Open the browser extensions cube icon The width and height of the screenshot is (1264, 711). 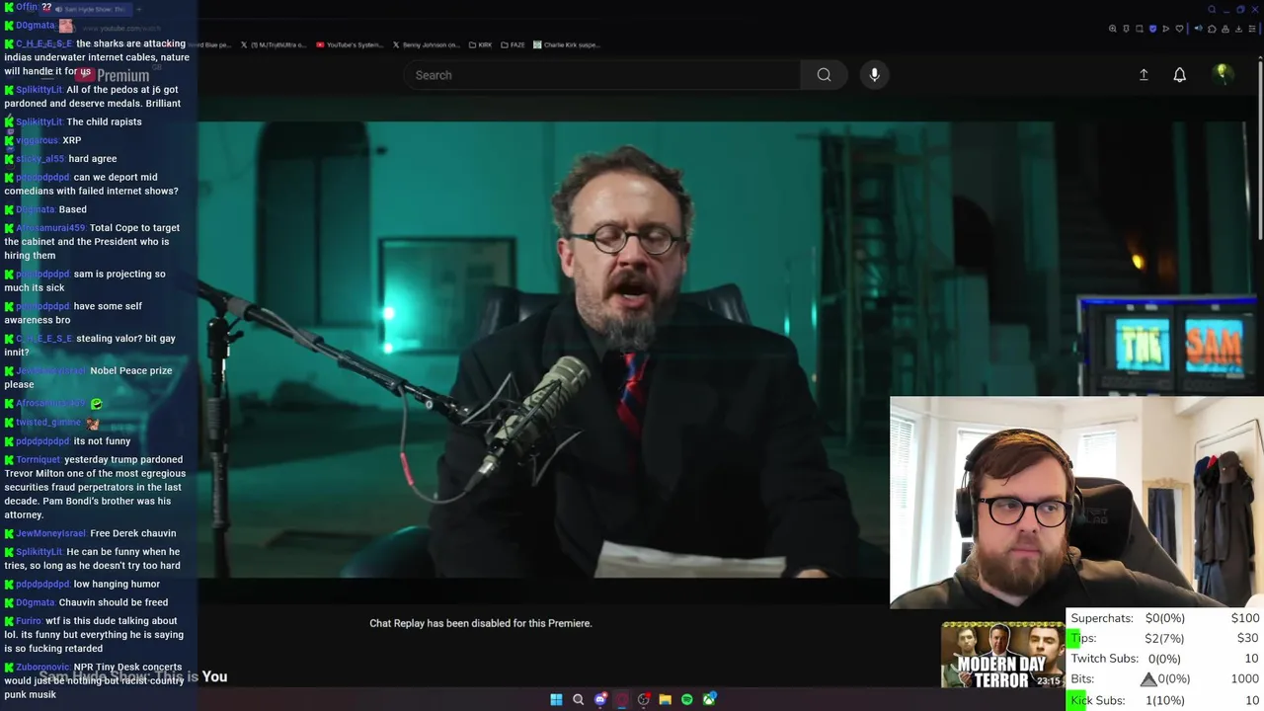click(1212, 29)
